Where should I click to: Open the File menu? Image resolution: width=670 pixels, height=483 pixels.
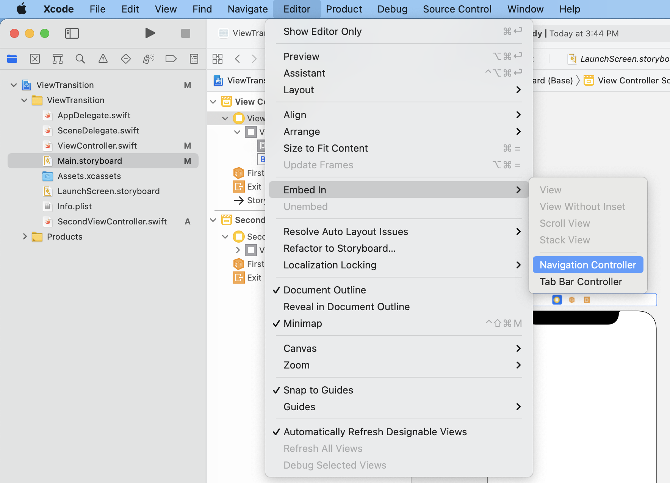click(x=97, y=9)
